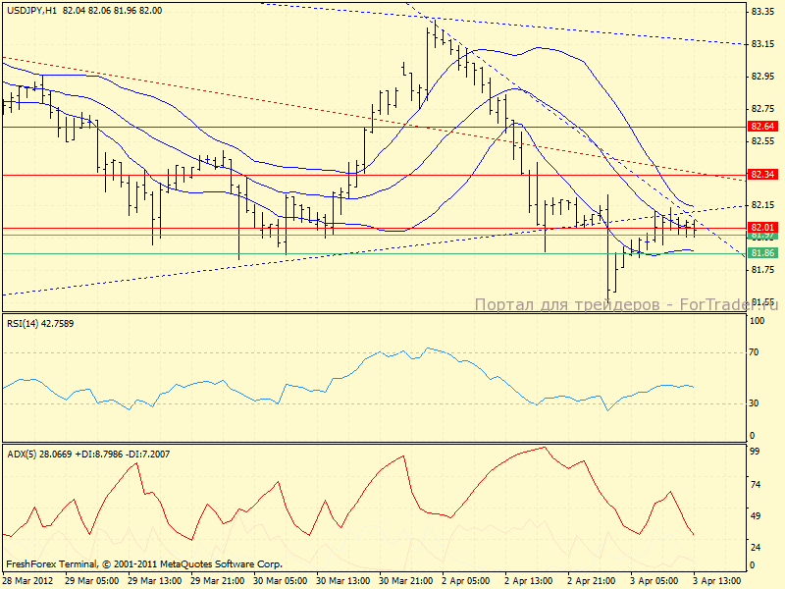Select the 28 Mar 2012 time label

(26, 580)
